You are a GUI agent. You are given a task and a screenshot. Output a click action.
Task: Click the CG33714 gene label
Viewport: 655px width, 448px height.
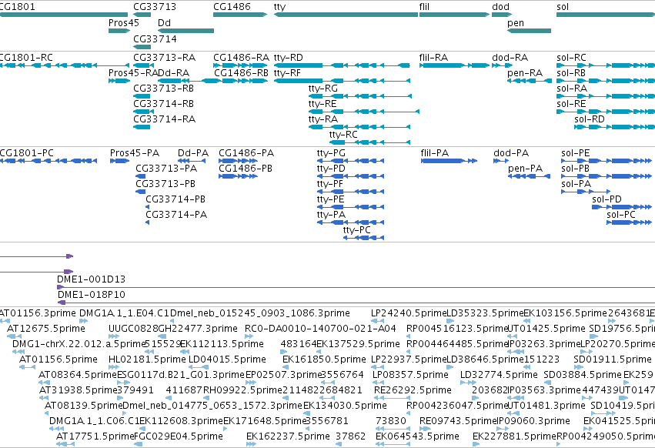155,38
